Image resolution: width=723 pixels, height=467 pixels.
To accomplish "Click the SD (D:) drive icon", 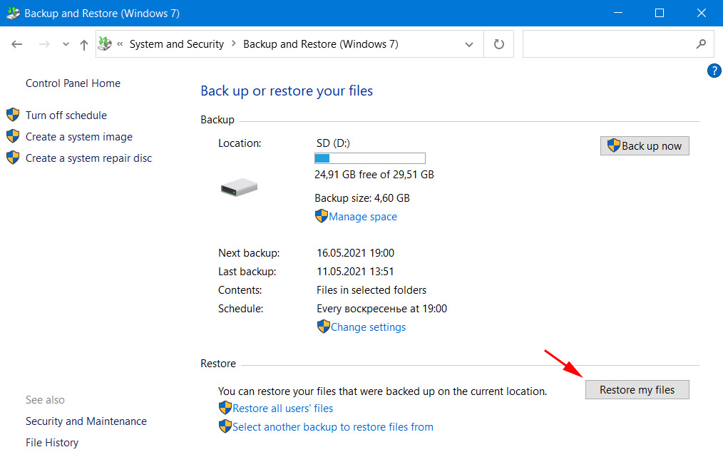I will (239, 188).
